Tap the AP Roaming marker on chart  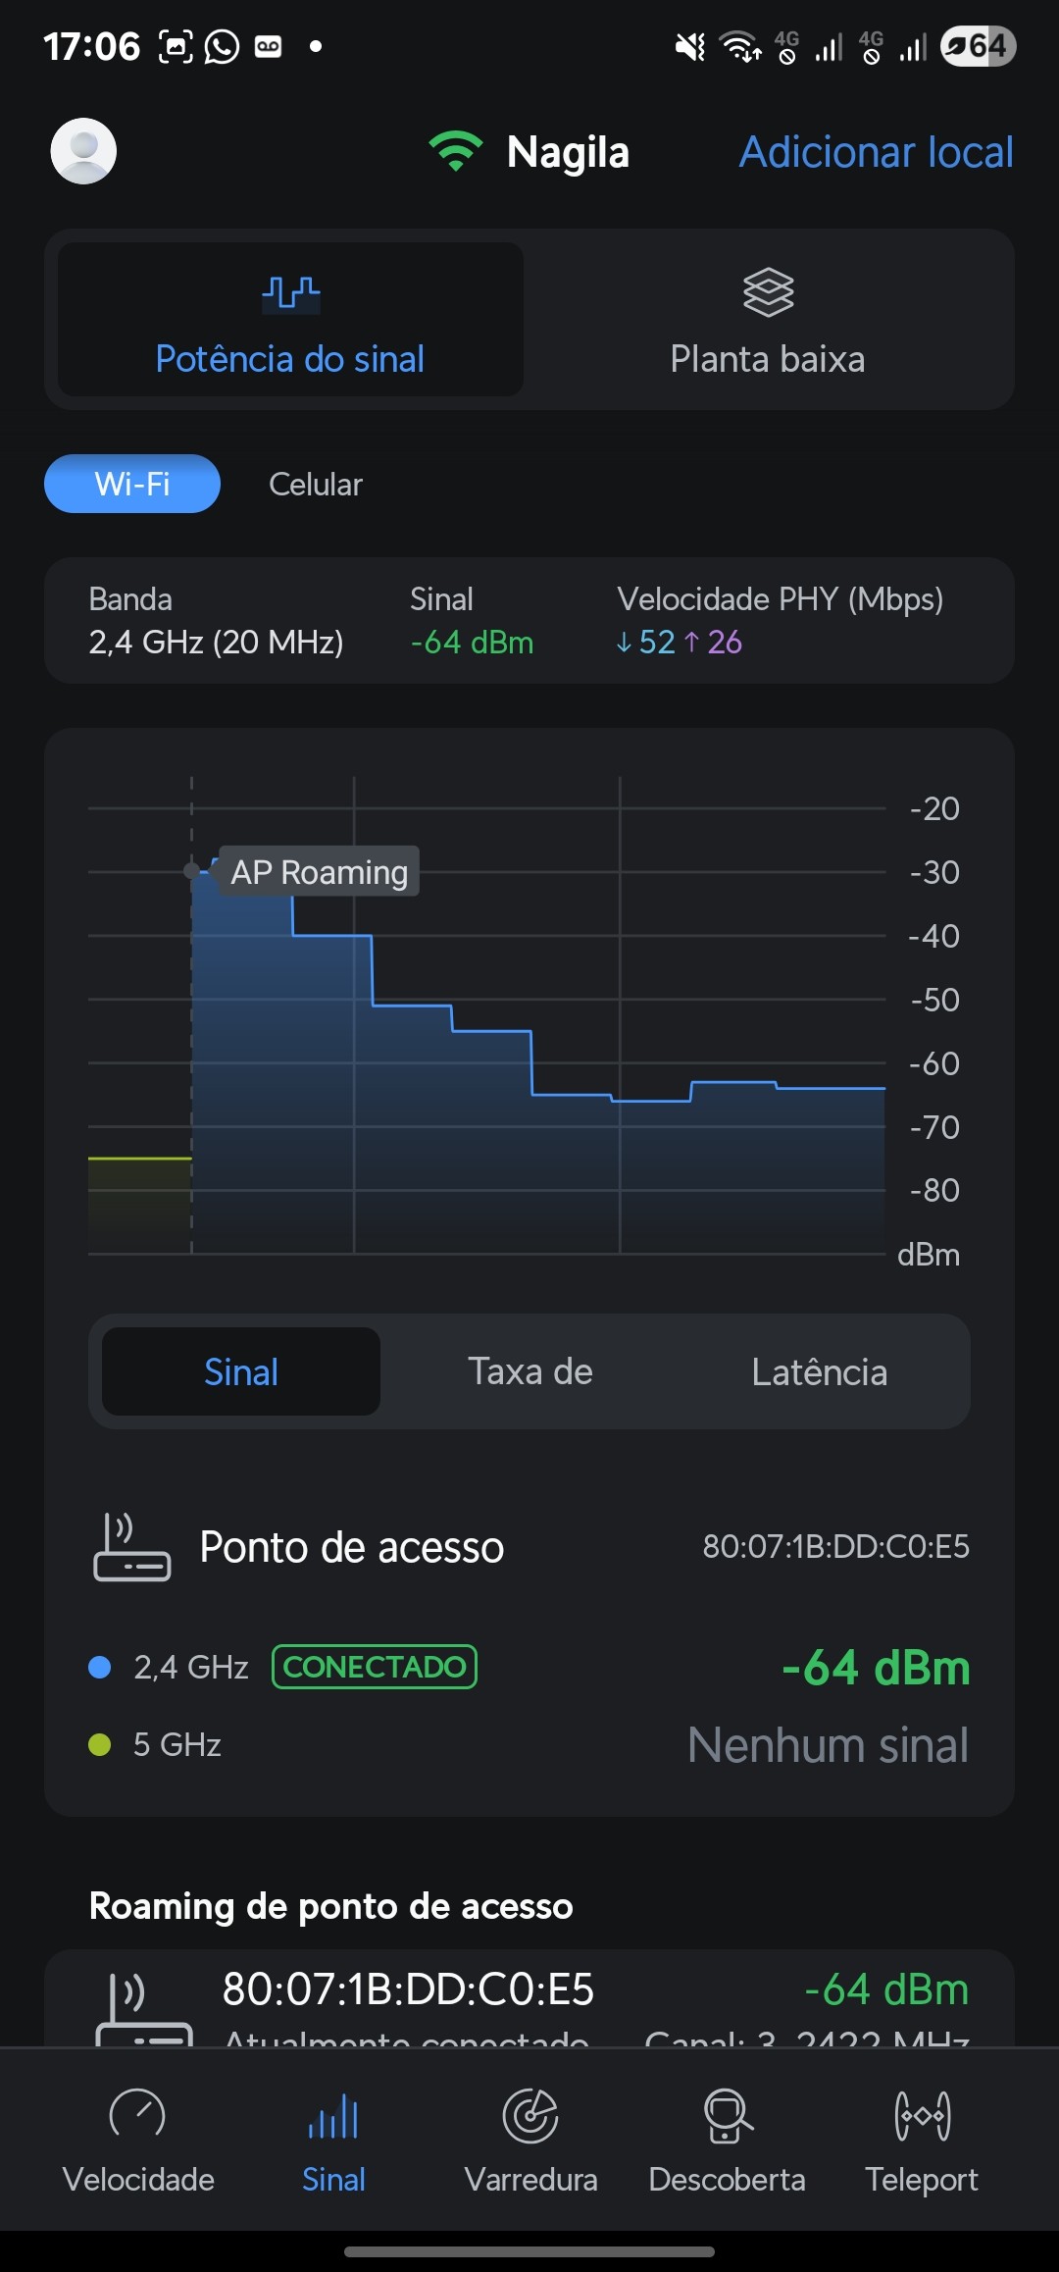tap(319, 871)
